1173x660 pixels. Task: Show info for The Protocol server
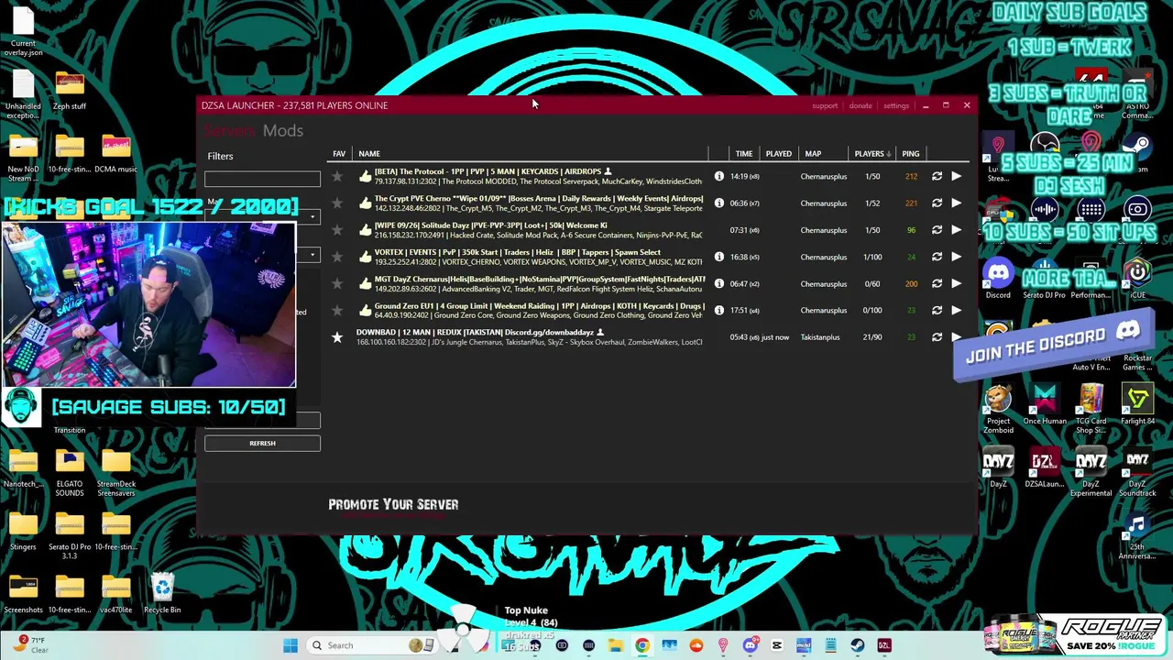(x=719, y=176)
